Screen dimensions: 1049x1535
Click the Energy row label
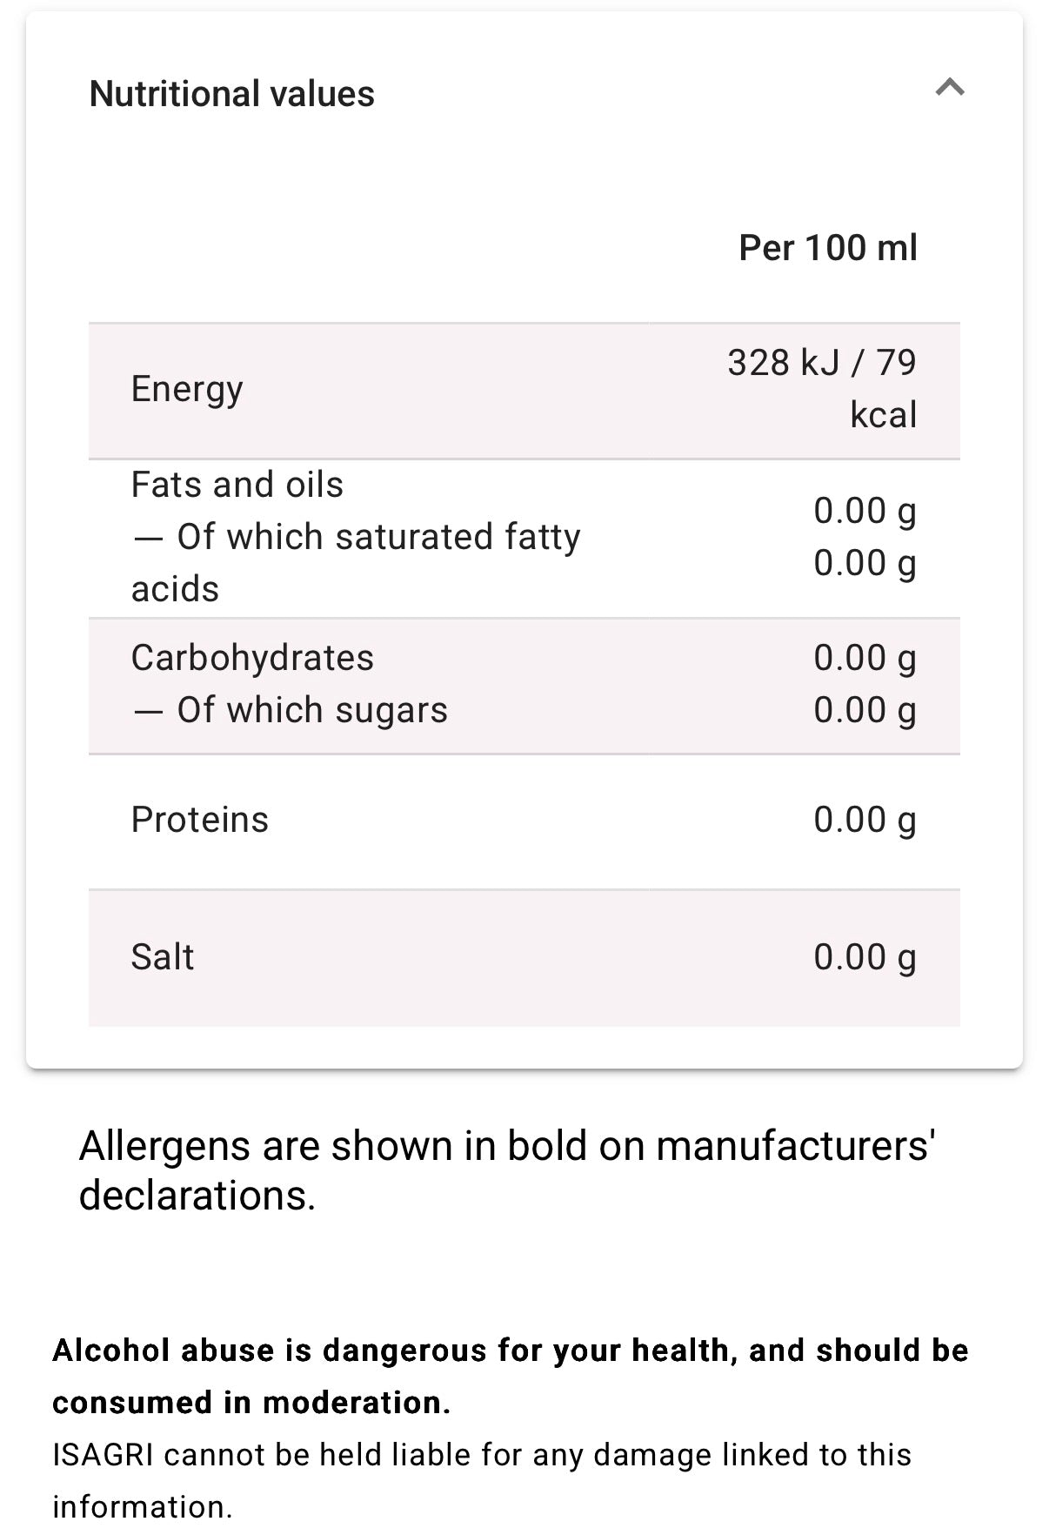[x=187, y=389]
